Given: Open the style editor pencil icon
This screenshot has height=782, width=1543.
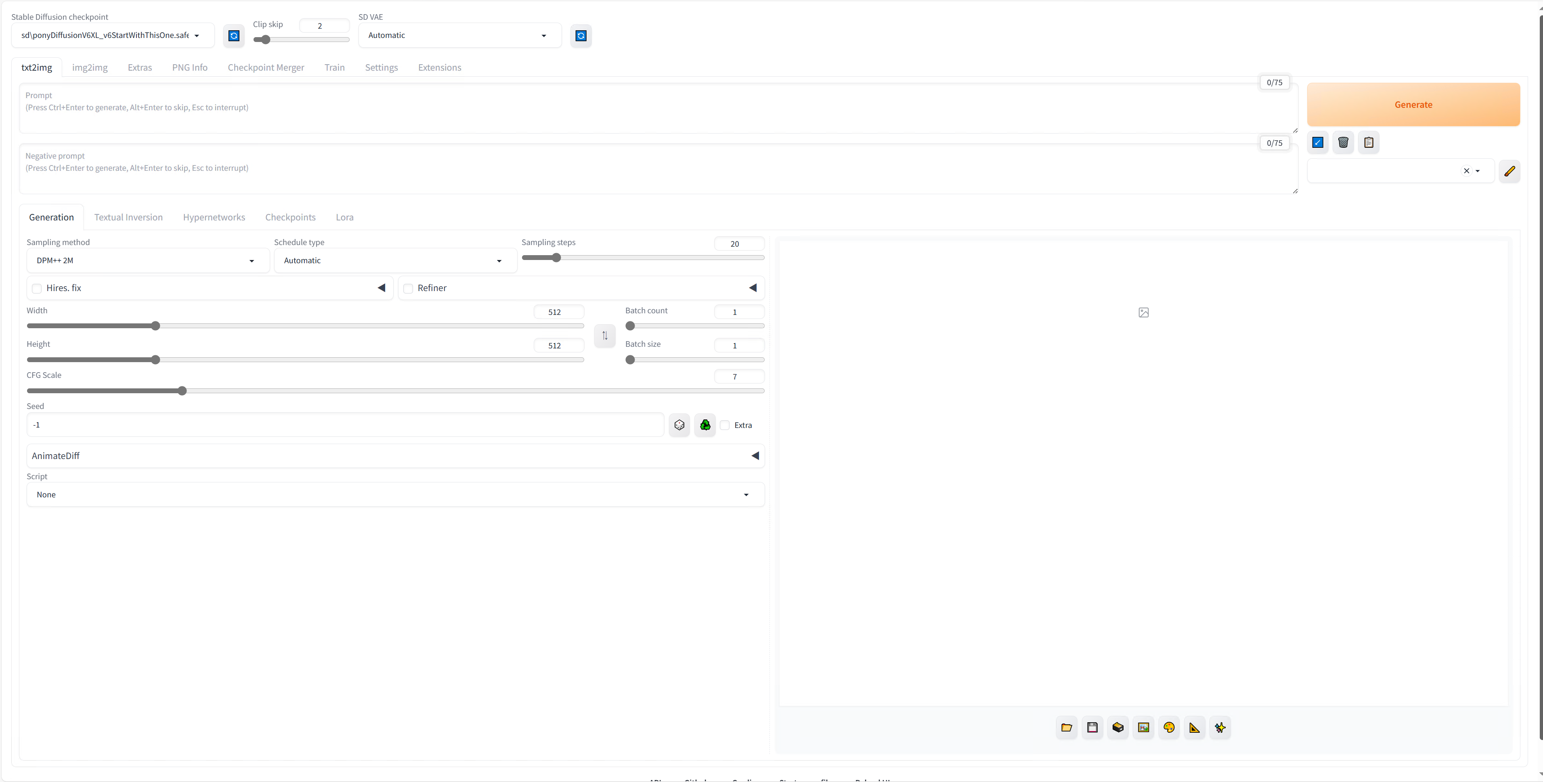Looking at the screenshot, I should (x=1509, y=171).
